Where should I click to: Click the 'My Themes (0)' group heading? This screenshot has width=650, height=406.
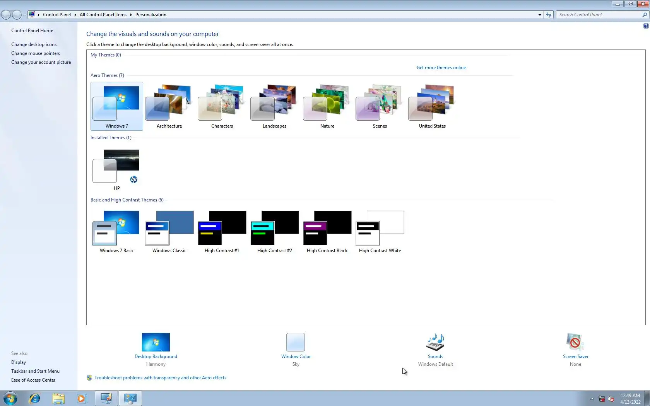click(106, 55)
